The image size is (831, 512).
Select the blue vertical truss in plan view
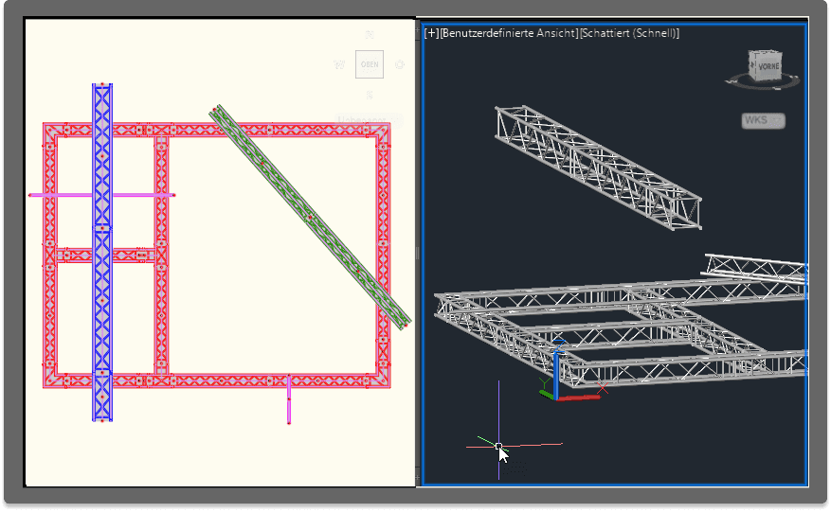tap(101, 312)
